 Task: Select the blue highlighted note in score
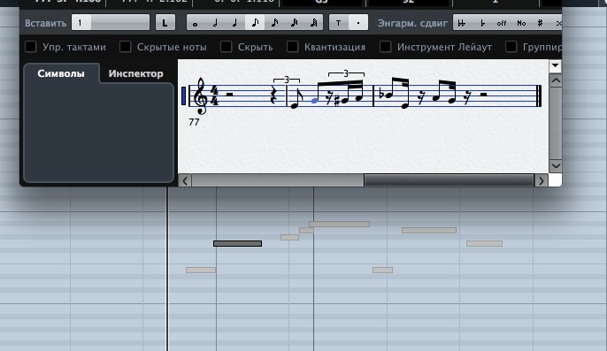pos(315,101)
